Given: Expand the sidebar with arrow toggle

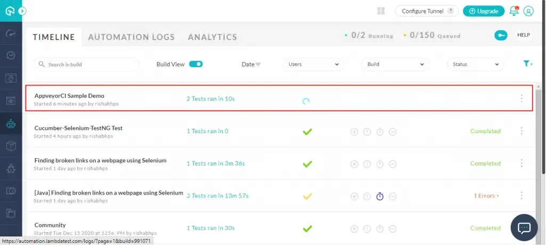Looking at the screenshot, I should (x=22, y=11).
